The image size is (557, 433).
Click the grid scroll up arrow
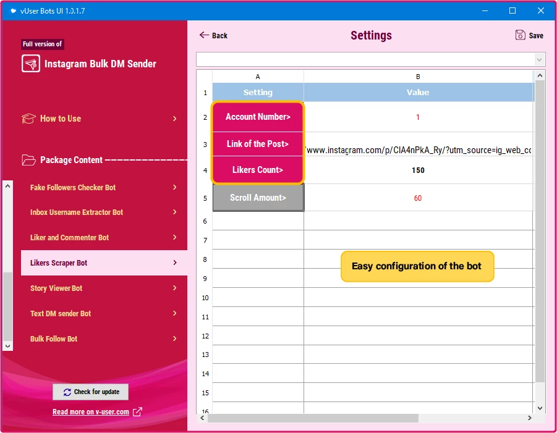540,75
